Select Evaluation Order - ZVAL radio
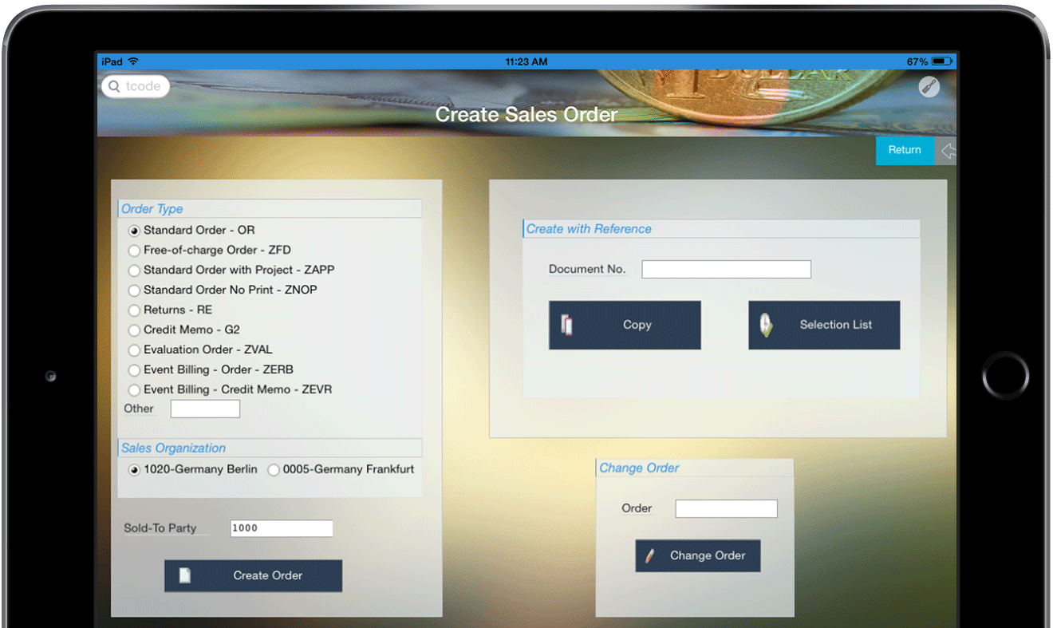1053x628 pixels. click(134, 350)
